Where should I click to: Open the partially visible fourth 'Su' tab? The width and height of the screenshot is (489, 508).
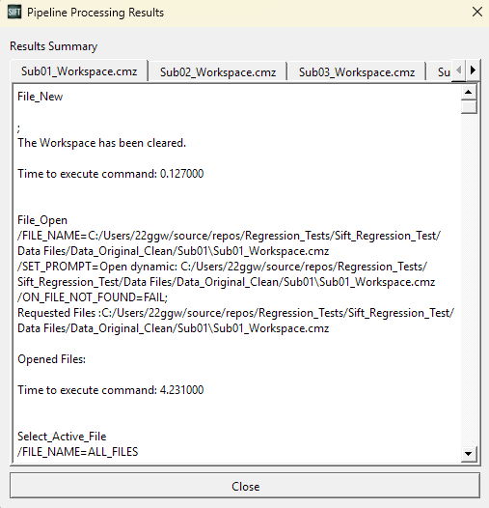point(444,71)
